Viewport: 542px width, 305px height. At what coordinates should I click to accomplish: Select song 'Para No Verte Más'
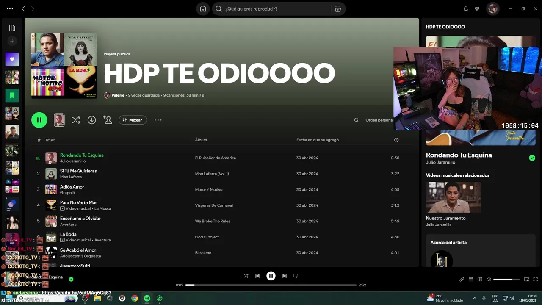(79, 202)
